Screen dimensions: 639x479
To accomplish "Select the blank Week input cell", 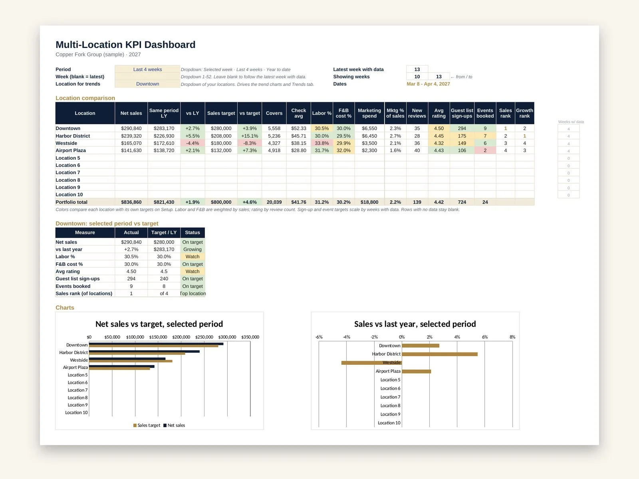I will pos(147,77).
